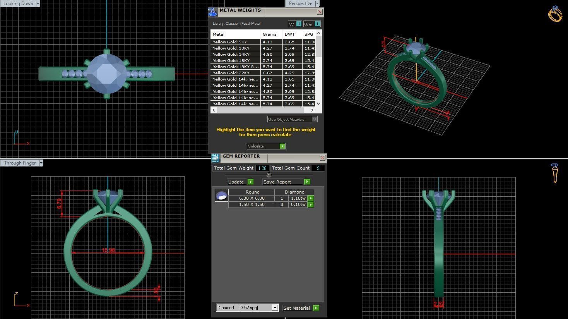This screenshot has width=568, height=319.
Task: Open the Through Finger viewport dropdown arrow
Action: point(41,163)
